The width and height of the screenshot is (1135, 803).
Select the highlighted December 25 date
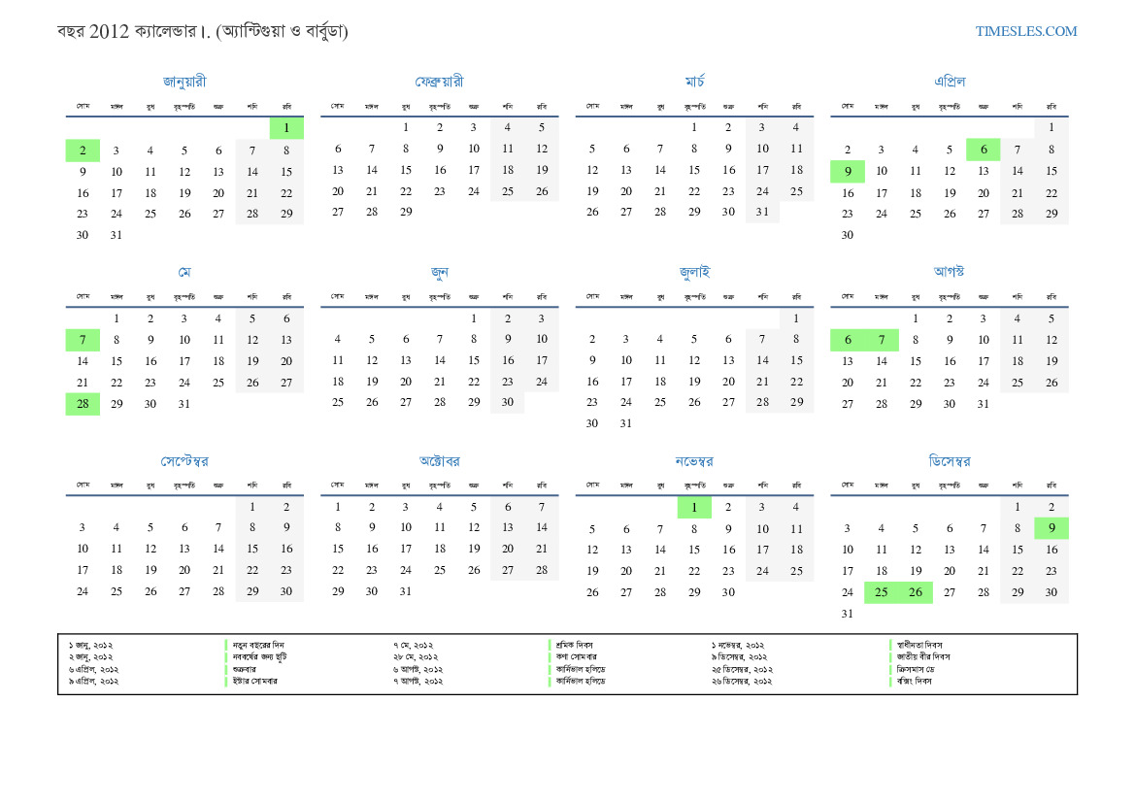click(881, 592)
